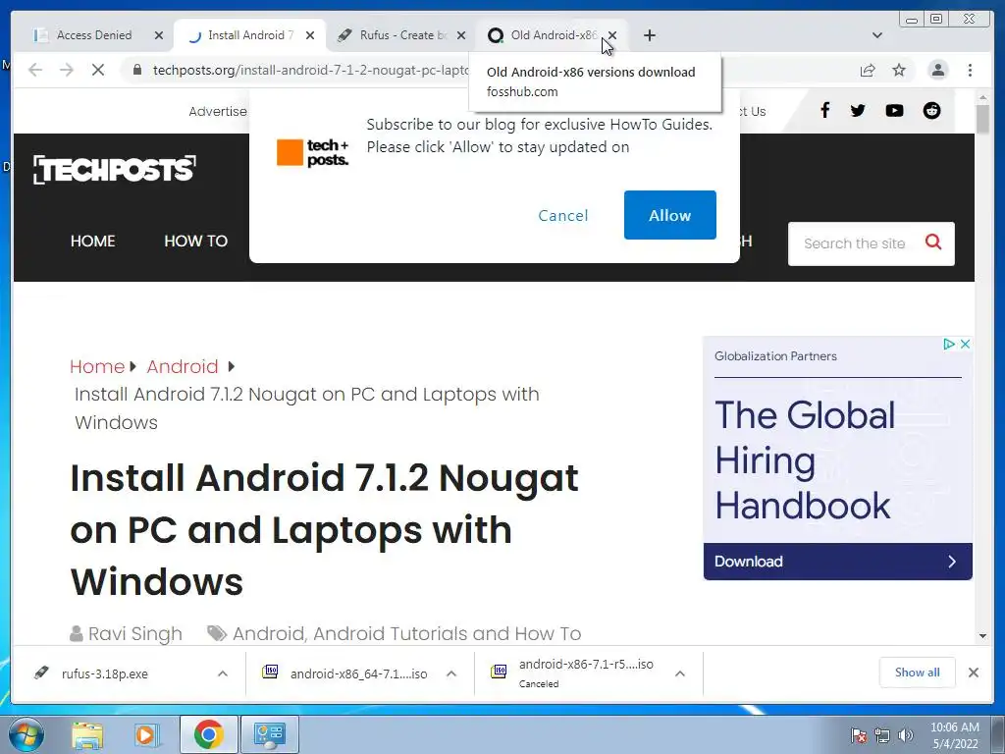This screenshot has width=1005, height=754.
Task: Open the rufus-3.18p.exe download
Action: pos(104,673)
